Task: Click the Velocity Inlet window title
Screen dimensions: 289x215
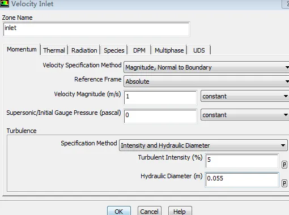Action: coord(32,4)
